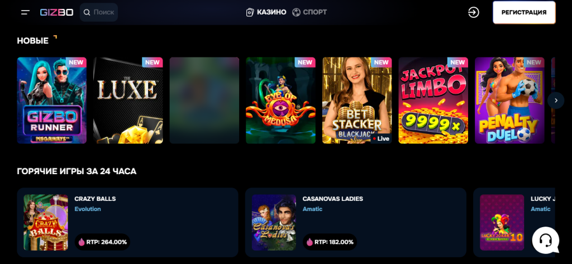Open the Gizbo Runner Megaways game
572x264 pixels.
tap(52, 100)
